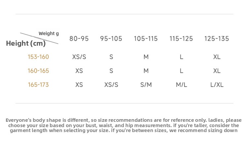Select the L/XL size cell

coord(217,85)
